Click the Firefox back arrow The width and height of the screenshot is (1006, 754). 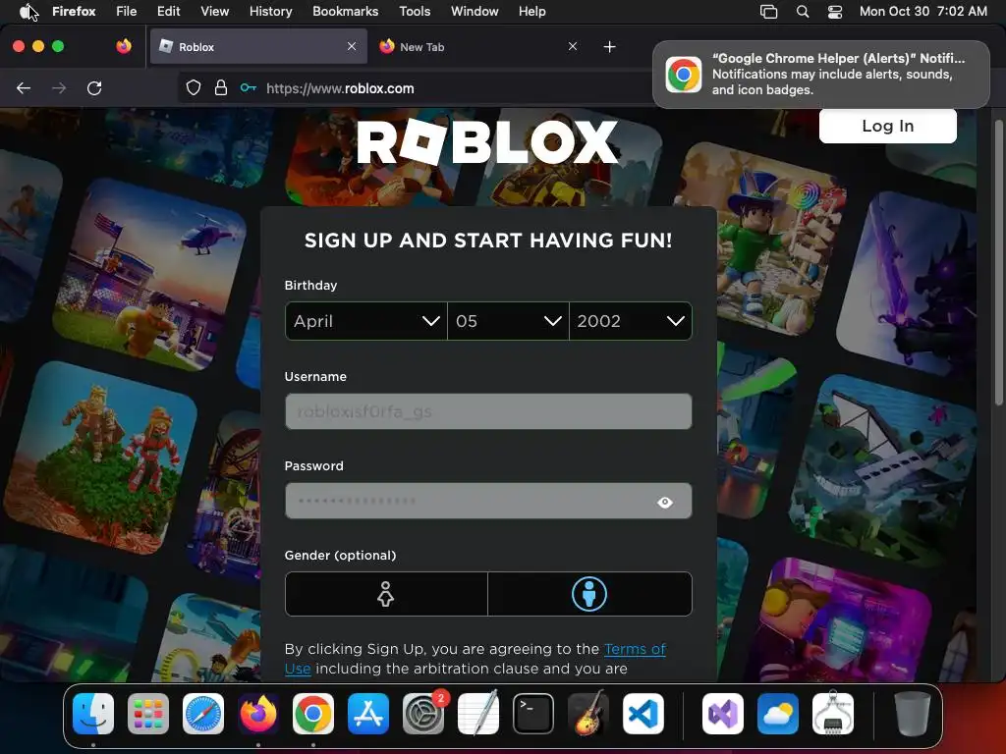coord(24,87)
